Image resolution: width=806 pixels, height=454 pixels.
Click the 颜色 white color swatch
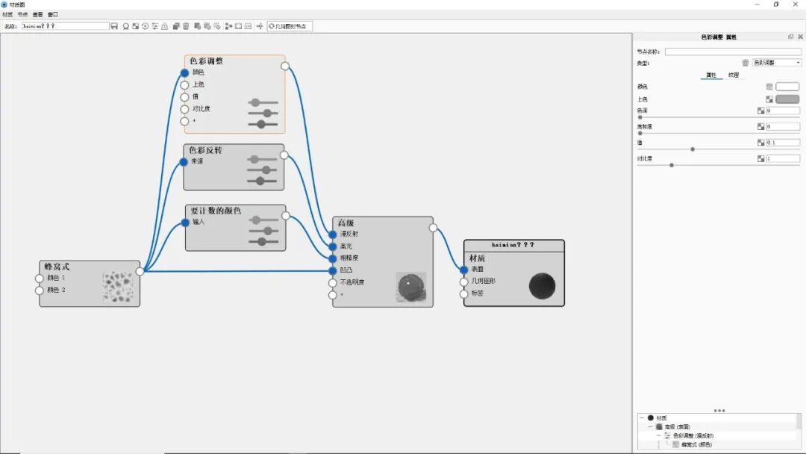pos(787,87)
